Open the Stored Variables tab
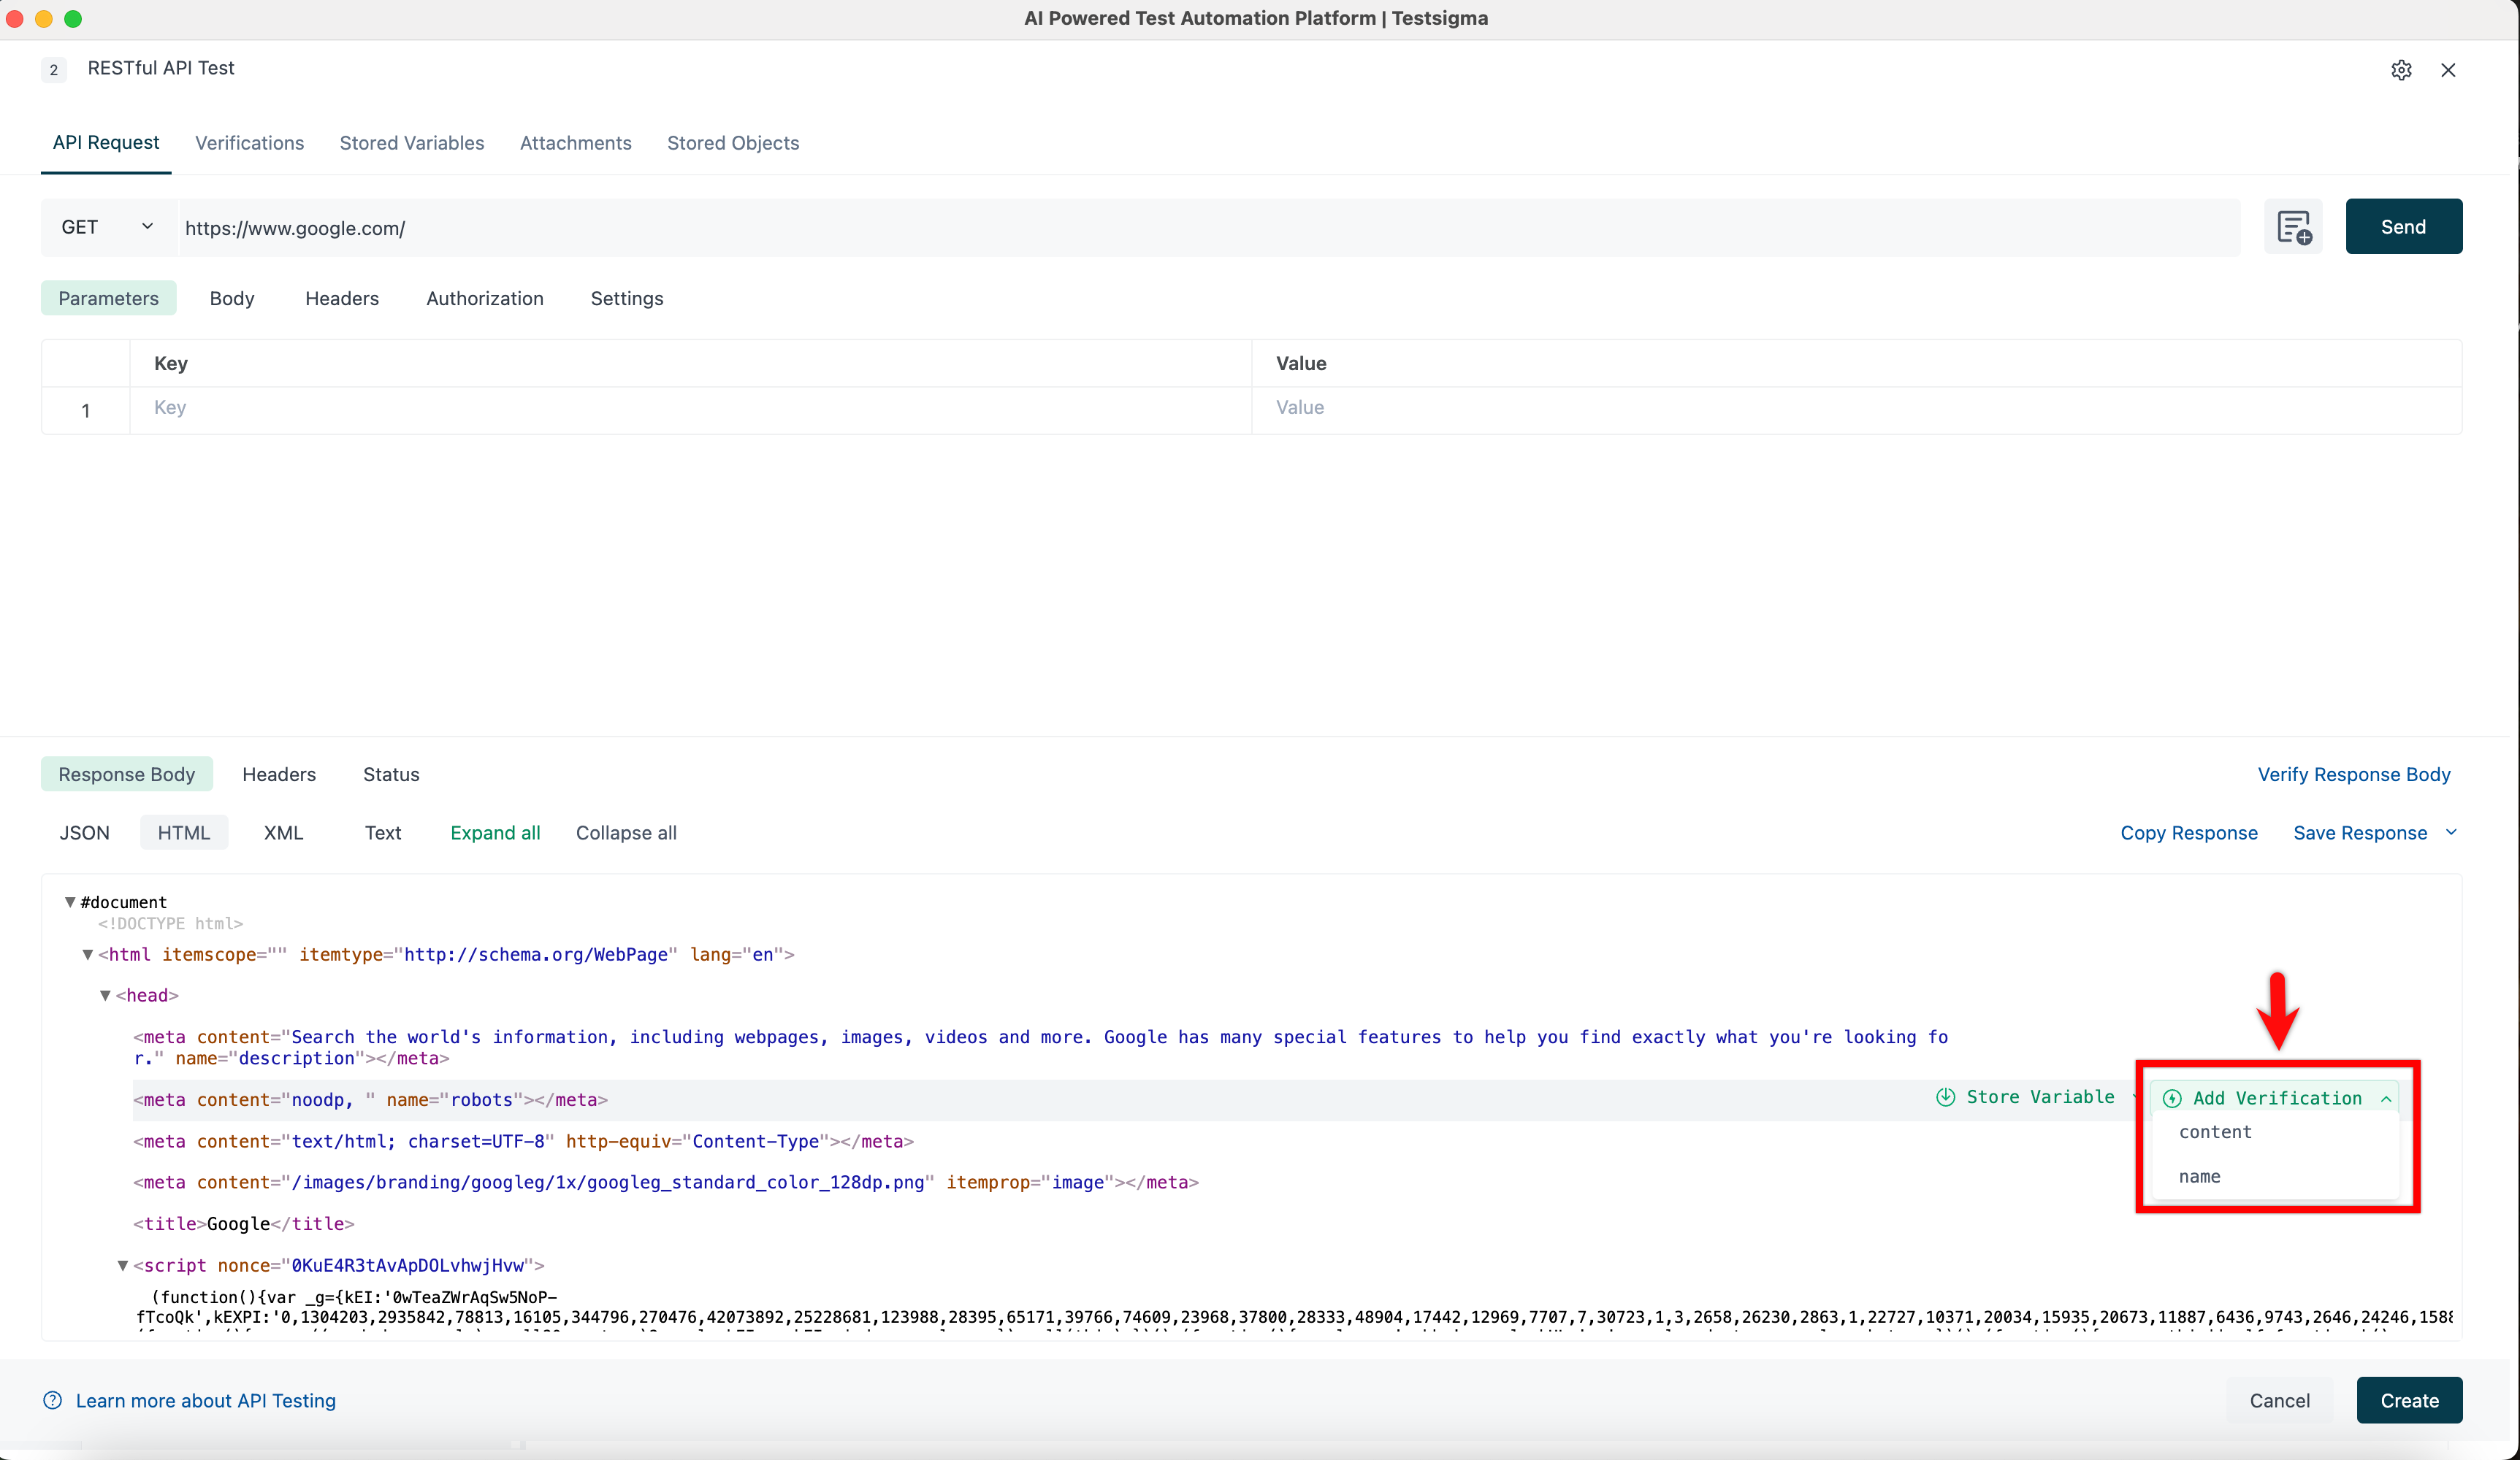 pyautogui.click(x=411, y=143)
